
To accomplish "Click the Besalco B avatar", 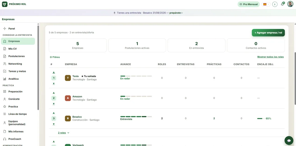I will pos(68,119).
